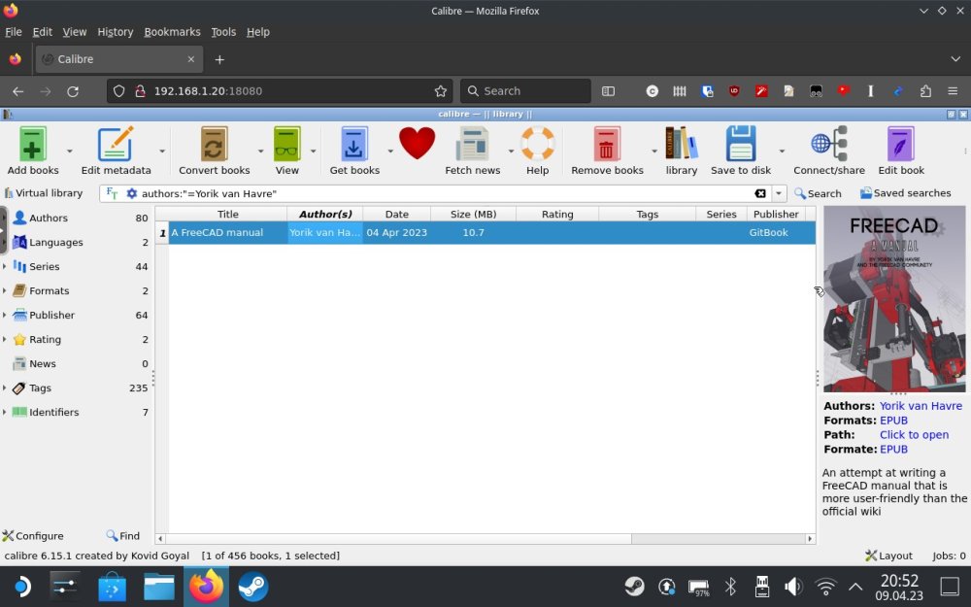The height and width of the screenshot is (607, 971).
Task: Open Firefox History menu
Action: [116, 32]
